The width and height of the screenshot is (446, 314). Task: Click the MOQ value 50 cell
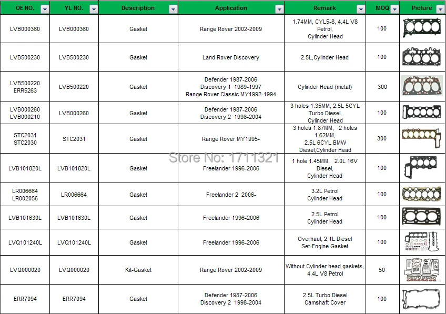[x=382, y=270]
